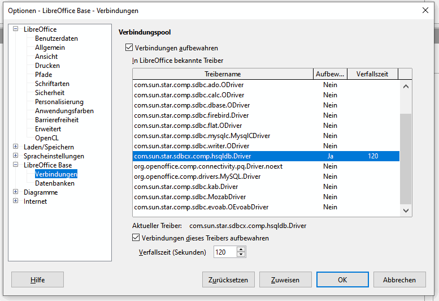Click the Aufbew... column header
439x301 pixels.
[330, 74]
